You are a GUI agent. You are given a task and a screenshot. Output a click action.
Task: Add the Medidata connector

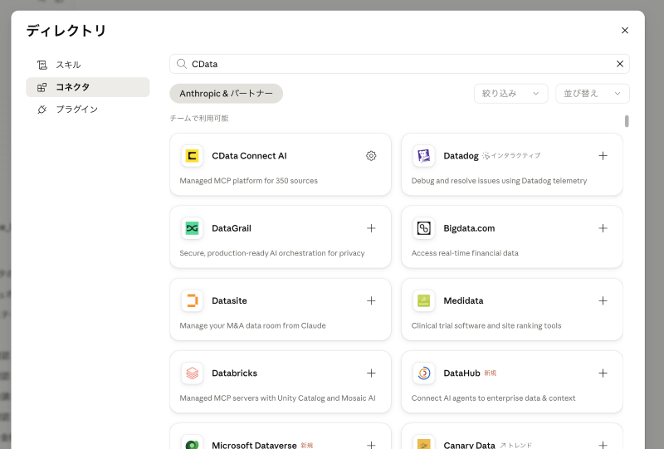[x=603, y=300]
